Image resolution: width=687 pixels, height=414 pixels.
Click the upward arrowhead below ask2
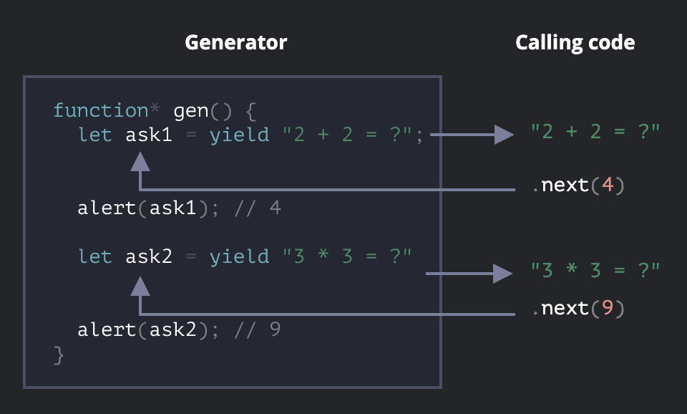140,286
